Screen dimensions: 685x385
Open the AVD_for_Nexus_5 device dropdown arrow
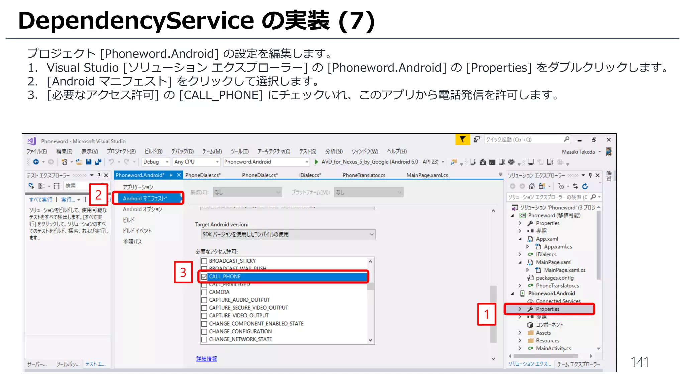click(443, 162)
